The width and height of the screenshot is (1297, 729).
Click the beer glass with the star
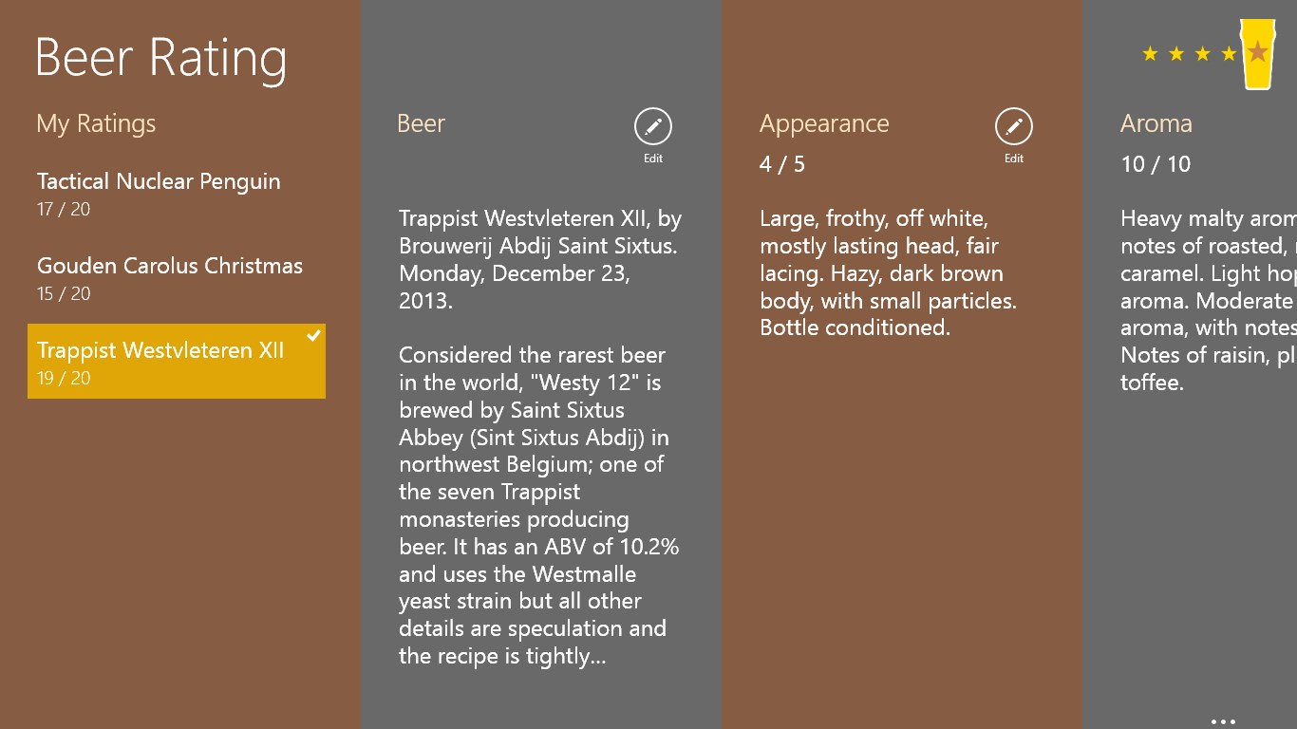[x=1259, y=55]
